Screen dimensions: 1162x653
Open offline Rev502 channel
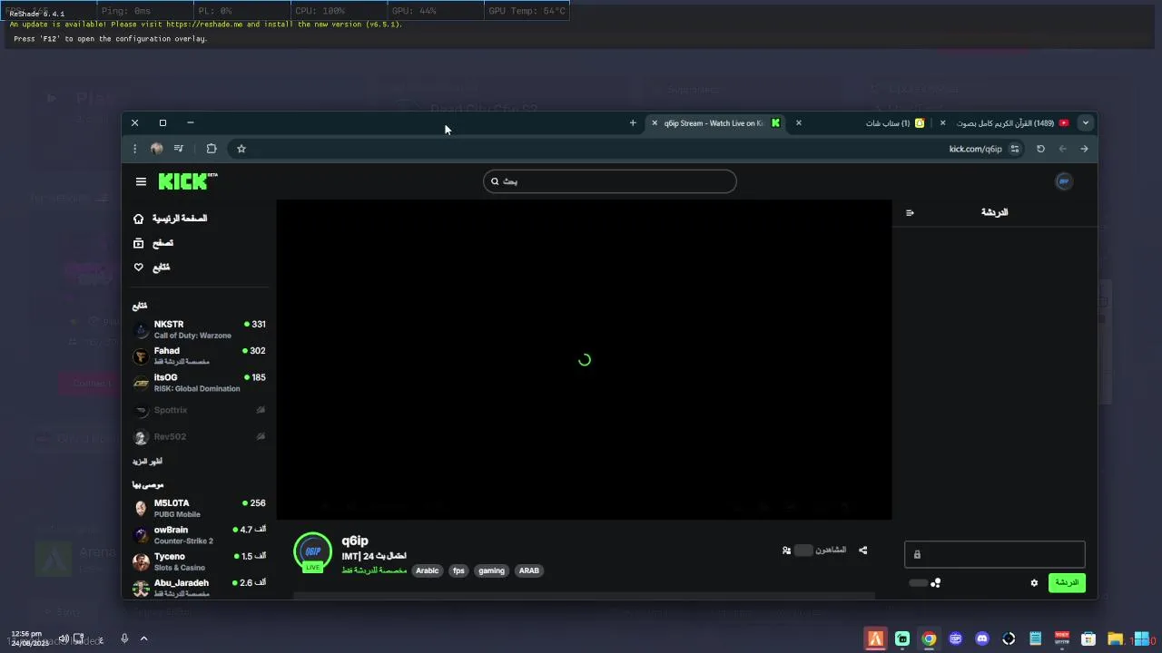200,436
